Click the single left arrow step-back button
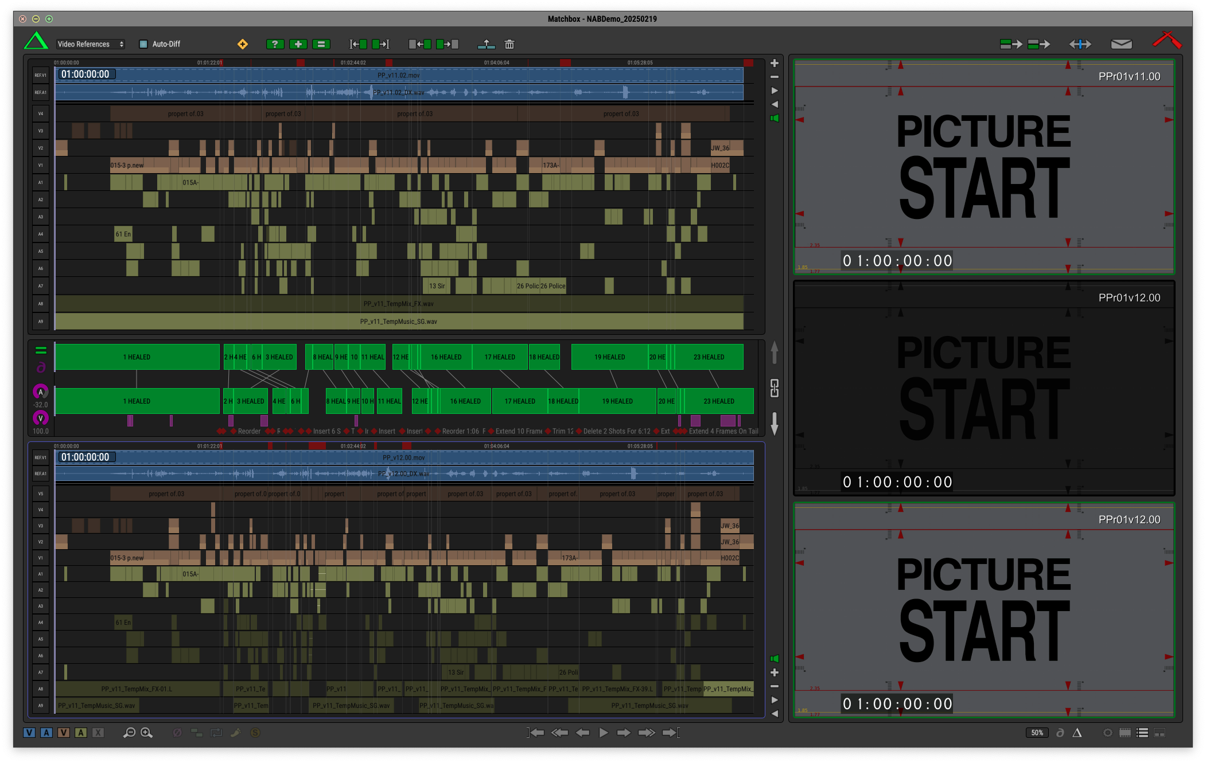1206x763 pixels. [583, 733]
